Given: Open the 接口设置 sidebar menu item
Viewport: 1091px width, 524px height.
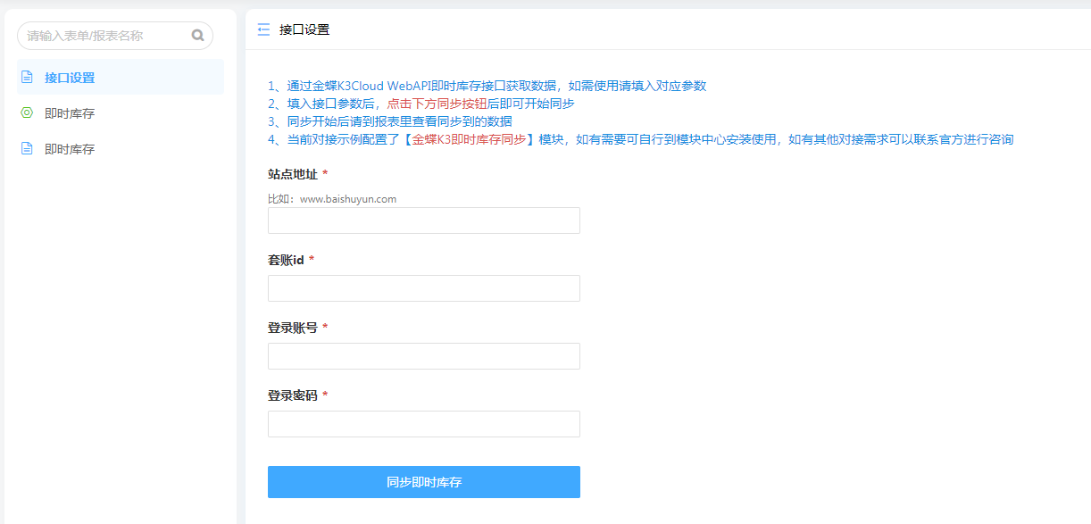Looking at the screenshot, I should 70,78.
